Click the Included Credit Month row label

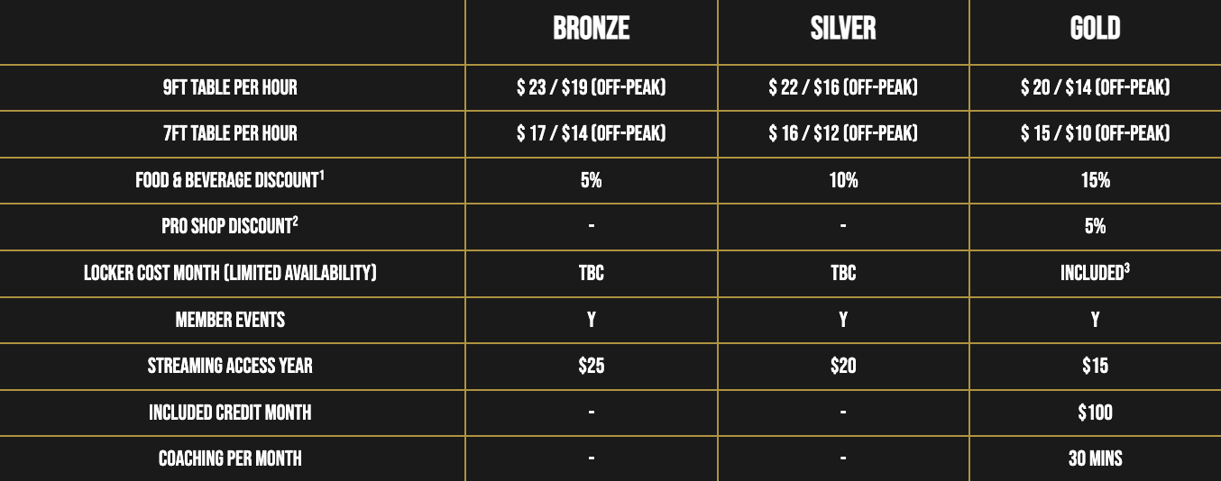coord(229,413)
